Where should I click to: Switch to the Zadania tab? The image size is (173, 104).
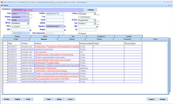72,39
